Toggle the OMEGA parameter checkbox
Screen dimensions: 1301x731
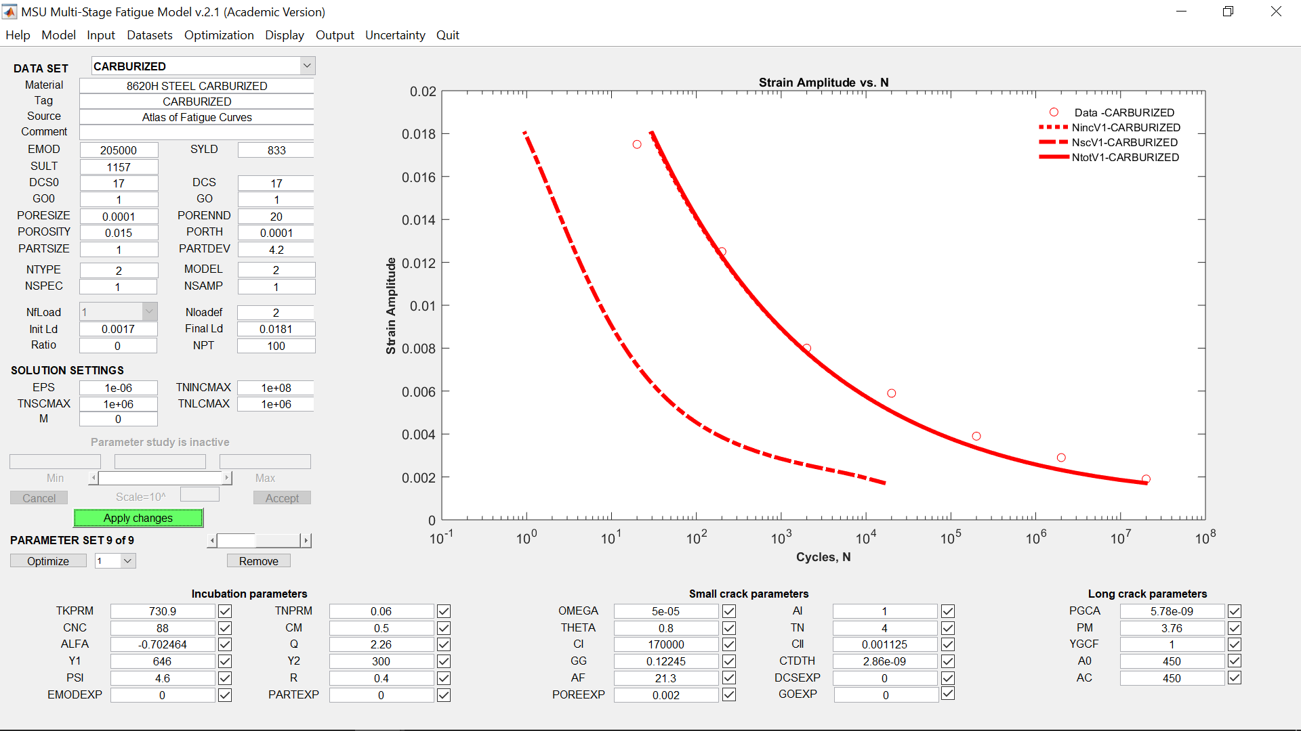click(x=729, y=611)
